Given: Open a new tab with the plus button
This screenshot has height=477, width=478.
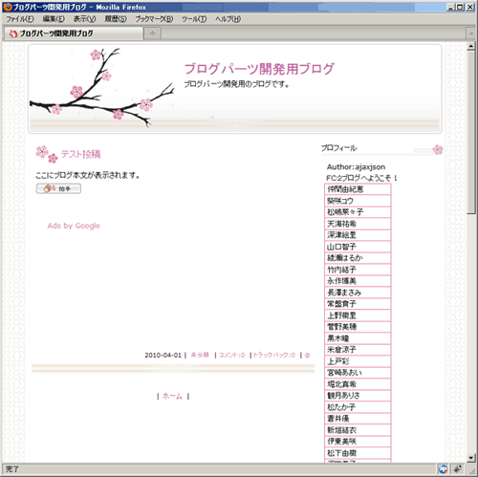Looking at the screenshot, I should point(152,33).
